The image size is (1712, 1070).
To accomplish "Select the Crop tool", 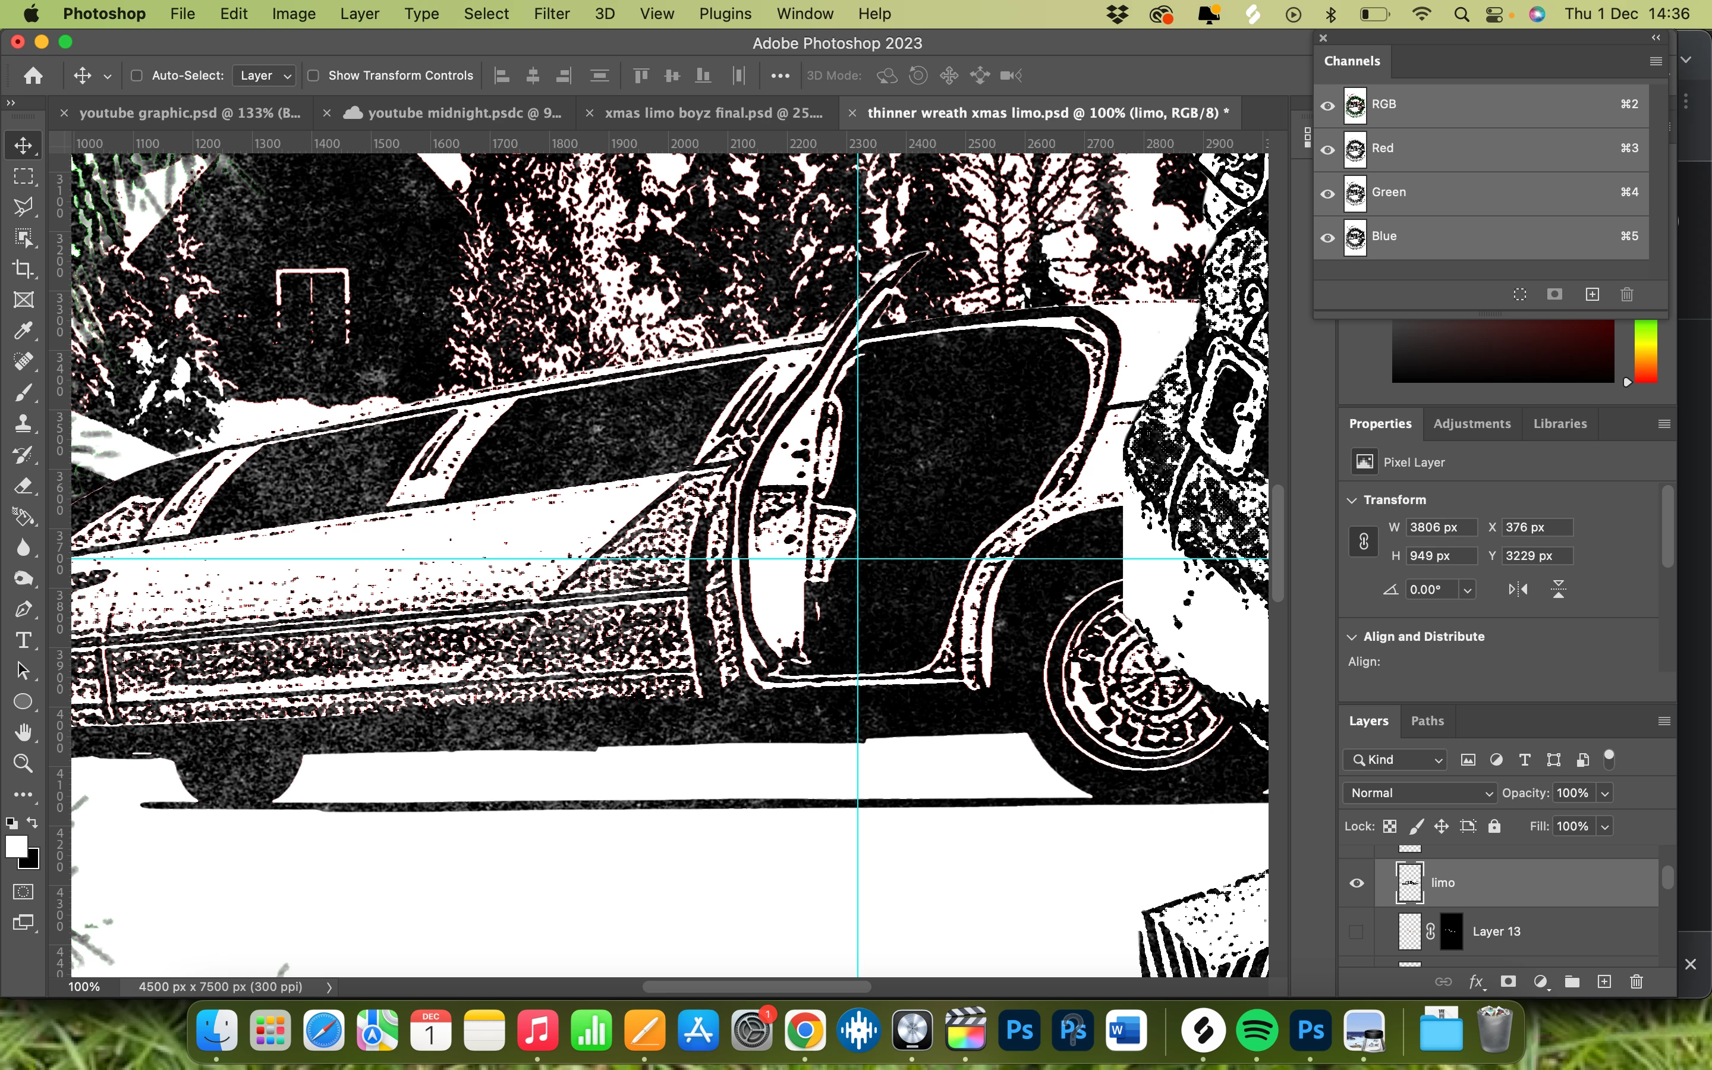I will 23,269.
